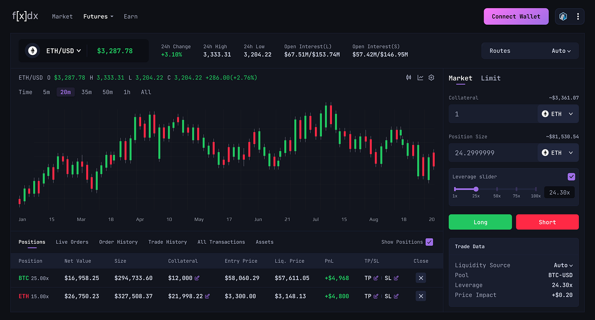Screen dimensions: 595x320
Task: Open chart settings gear icon
Action: click(x=431, y=77)
